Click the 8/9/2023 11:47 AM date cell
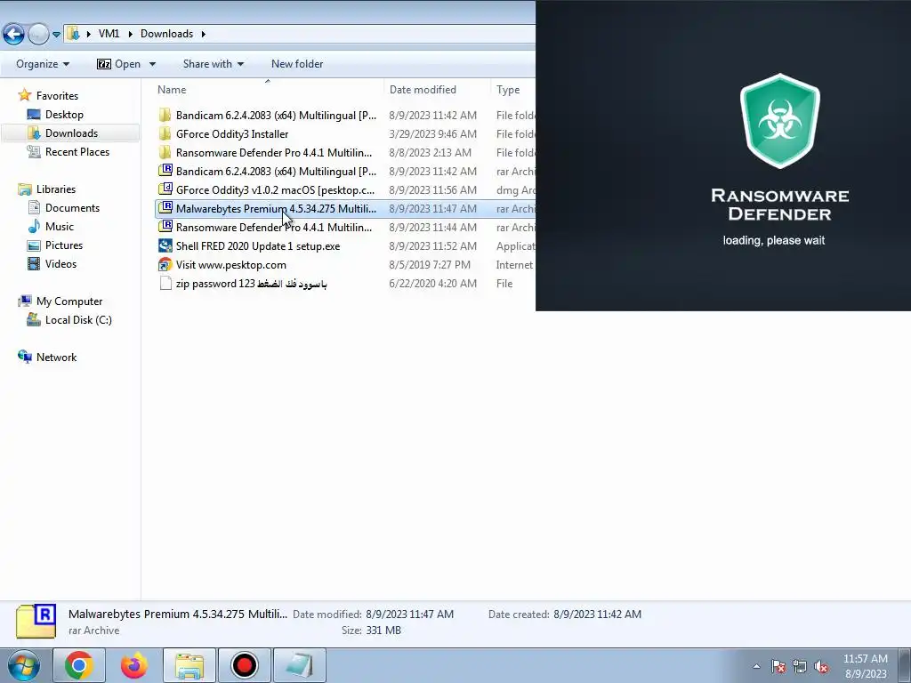911x683 pixels. (433, 208)
